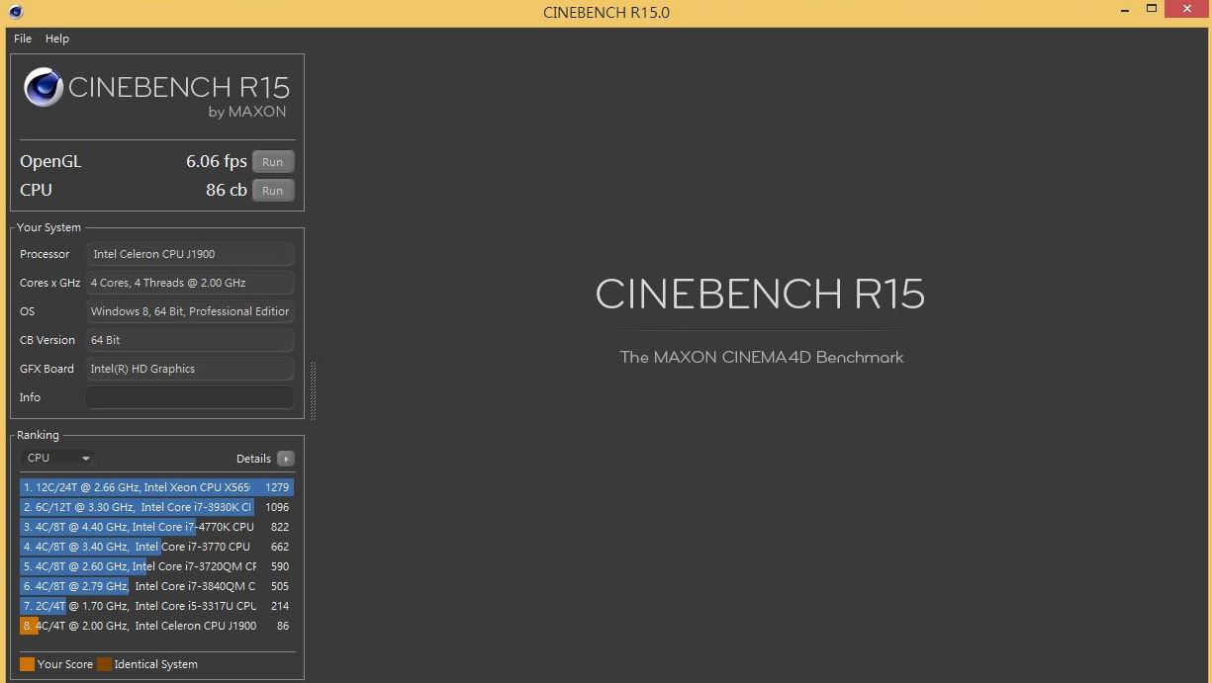Click the Cores x GHz field

point(190,283)
